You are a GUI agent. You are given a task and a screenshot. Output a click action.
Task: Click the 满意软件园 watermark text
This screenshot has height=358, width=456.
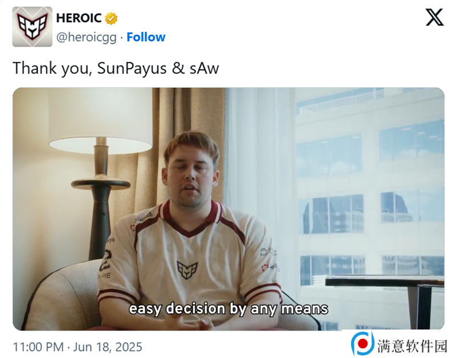[x=412, y=346]
